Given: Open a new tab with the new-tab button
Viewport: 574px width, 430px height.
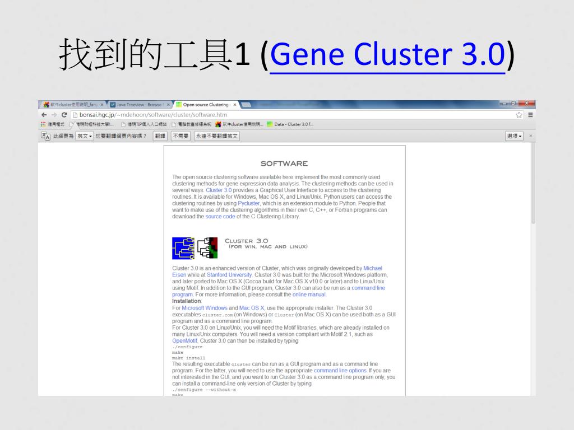Looking at the screenshot, I should 246,105.
